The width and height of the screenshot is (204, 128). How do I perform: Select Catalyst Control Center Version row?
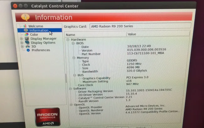coord(101,98)
